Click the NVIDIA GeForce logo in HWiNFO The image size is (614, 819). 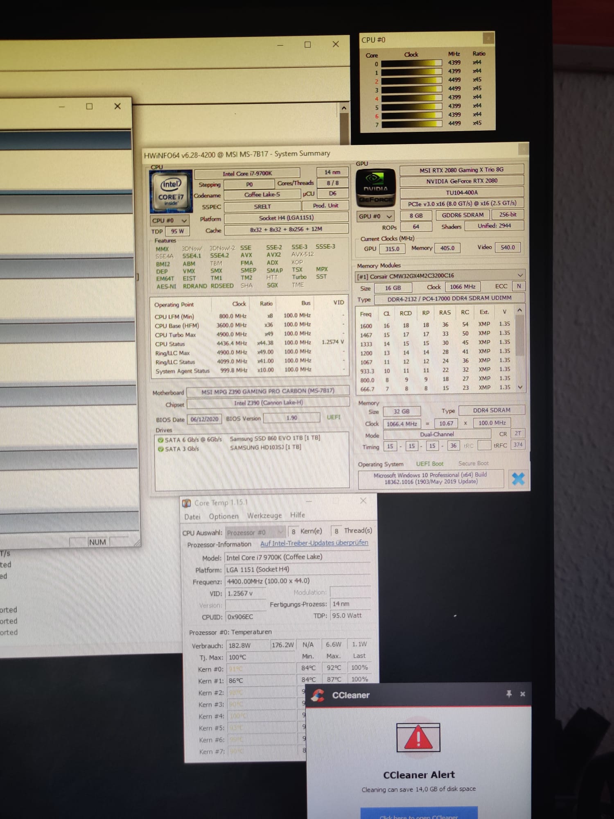(375, 188)
